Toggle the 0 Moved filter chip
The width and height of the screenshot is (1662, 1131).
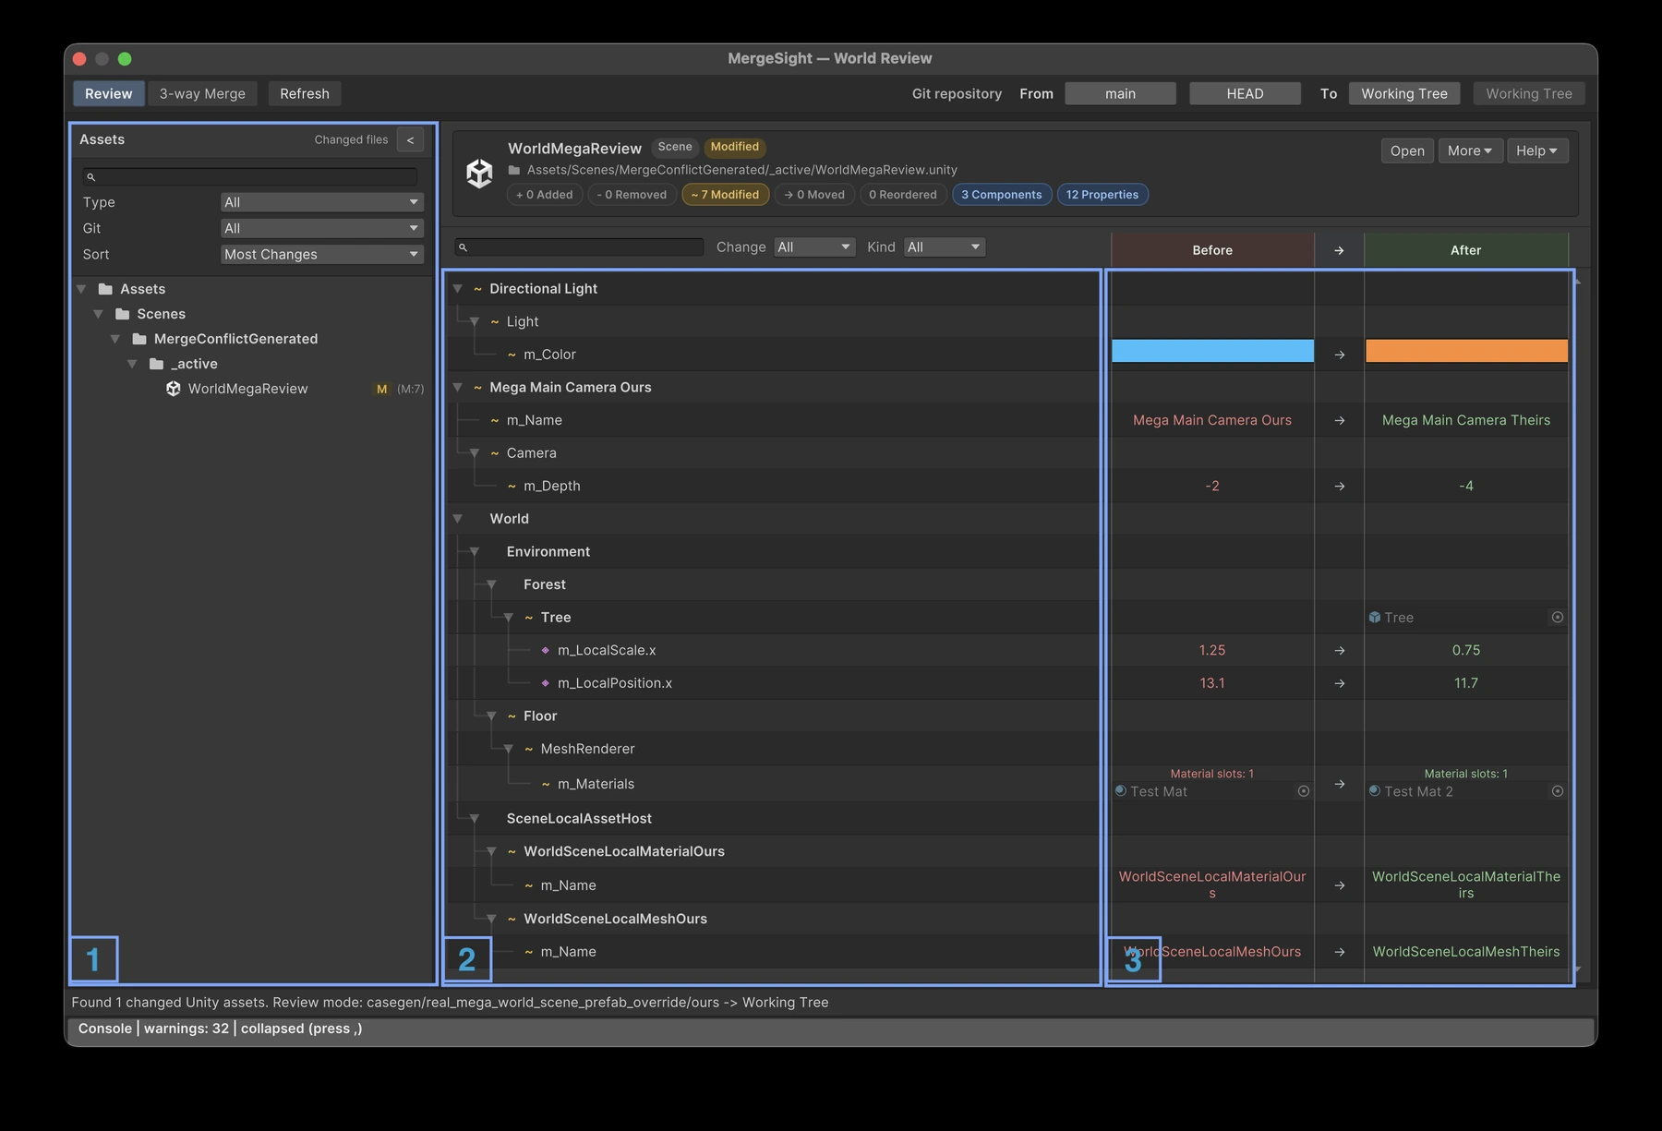(814, 195)
